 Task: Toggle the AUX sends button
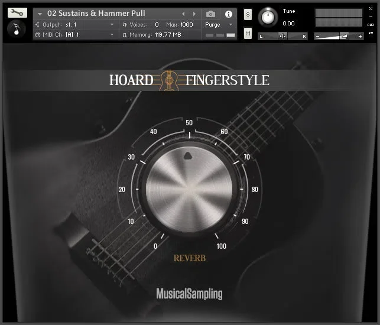pos(371,25)
